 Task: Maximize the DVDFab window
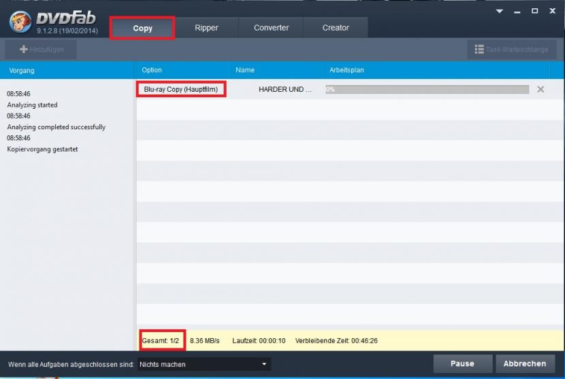coord(534,11)
